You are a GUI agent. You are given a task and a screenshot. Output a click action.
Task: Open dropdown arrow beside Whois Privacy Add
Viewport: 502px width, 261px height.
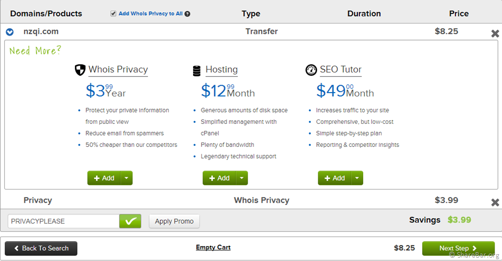coord(126,178)
